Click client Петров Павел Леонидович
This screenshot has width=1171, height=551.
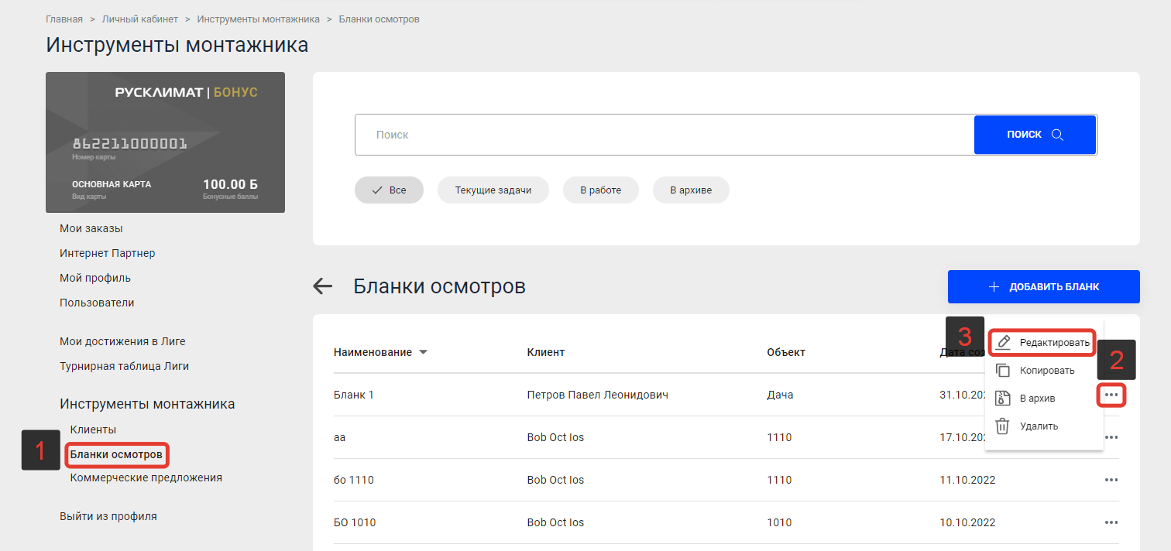point(597,395)
